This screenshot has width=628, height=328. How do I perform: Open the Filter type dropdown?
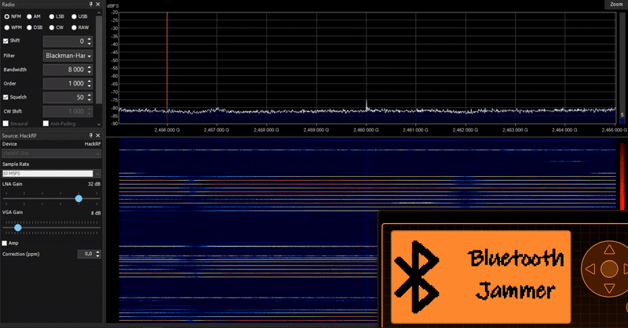(x=68, y=56)
